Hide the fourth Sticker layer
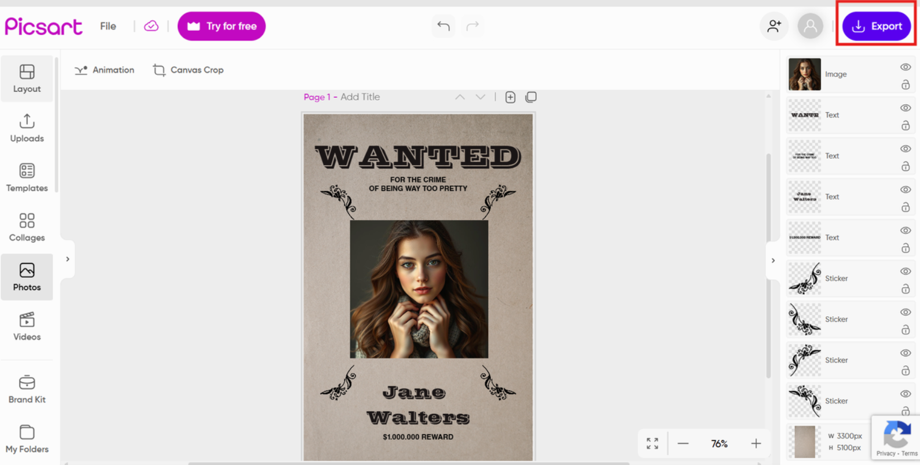The width and height of the screenshot is (920, 465). coord(906,394)
